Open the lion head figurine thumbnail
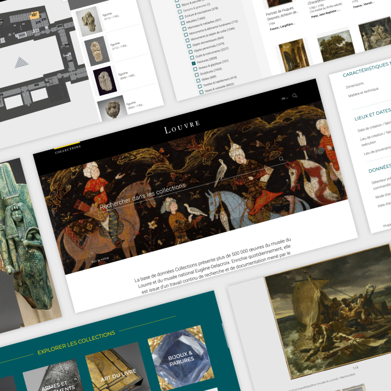 (x=112, y=108)
